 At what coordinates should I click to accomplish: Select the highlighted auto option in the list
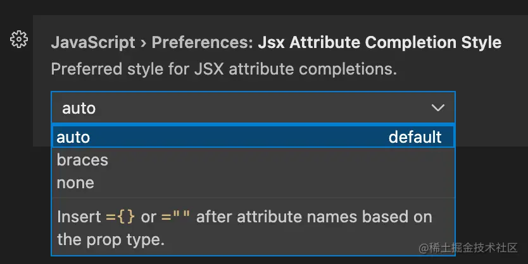253,137
